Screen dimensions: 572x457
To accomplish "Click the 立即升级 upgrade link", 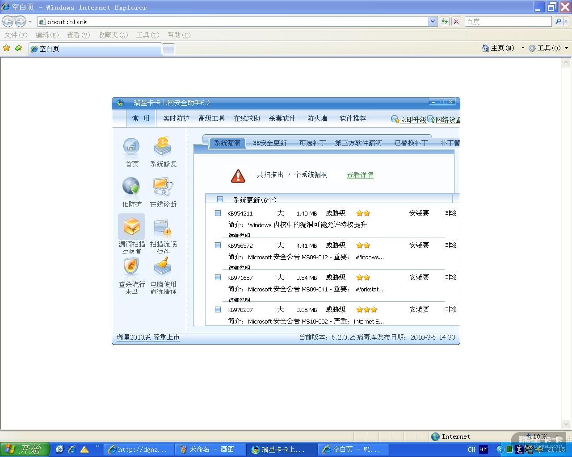I will pos(409,119).
